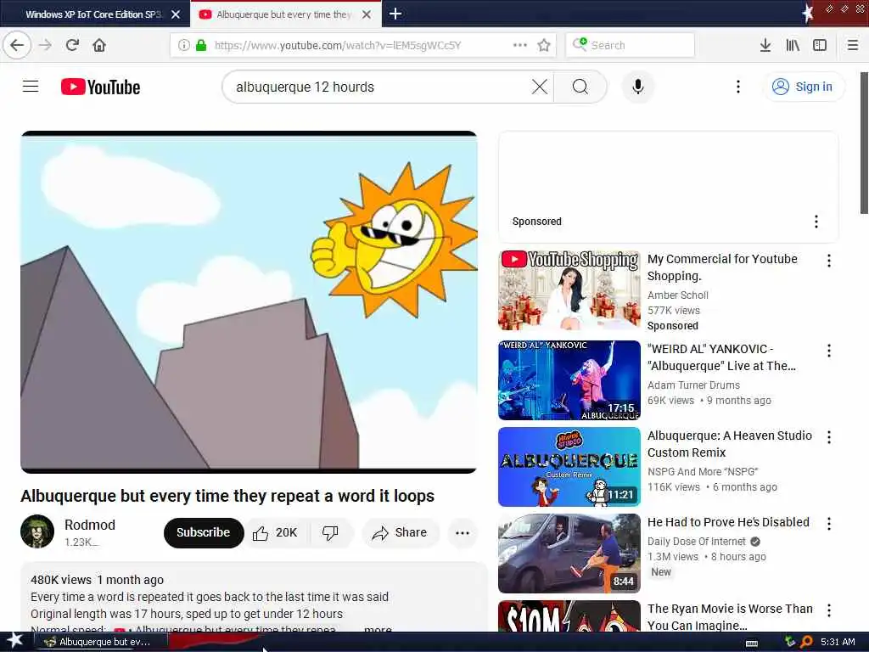Open the Weird Al Albuquerque Live thumbnail
This screenshot has width=869, height=652.
point(569,380)
